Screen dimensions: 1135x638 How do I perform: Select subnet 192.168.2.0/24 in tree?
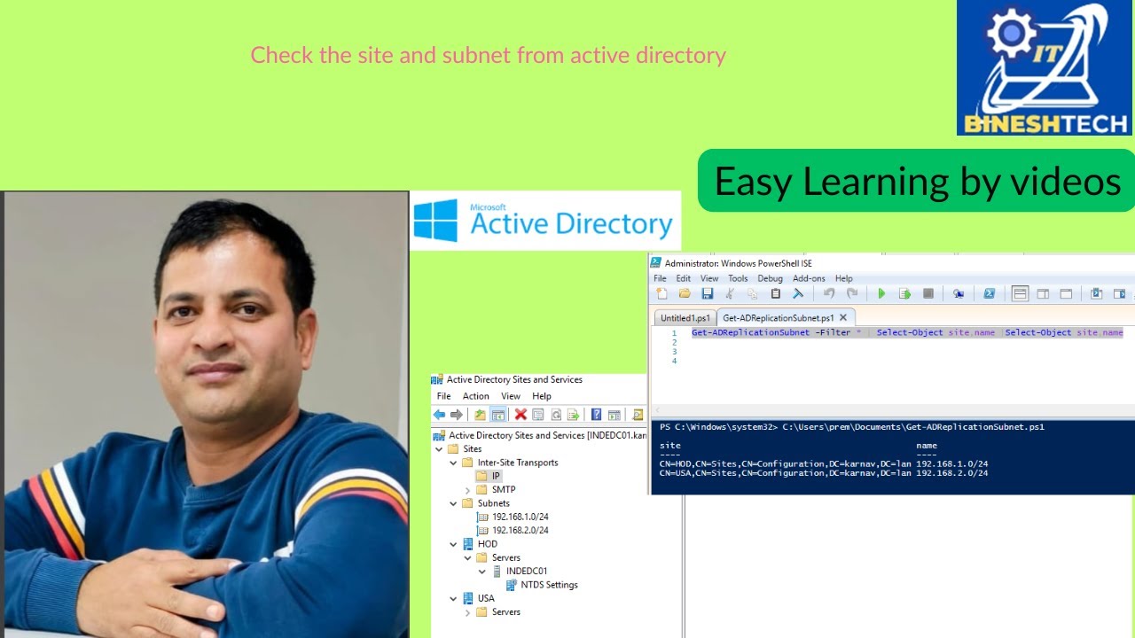pos(513,530)
